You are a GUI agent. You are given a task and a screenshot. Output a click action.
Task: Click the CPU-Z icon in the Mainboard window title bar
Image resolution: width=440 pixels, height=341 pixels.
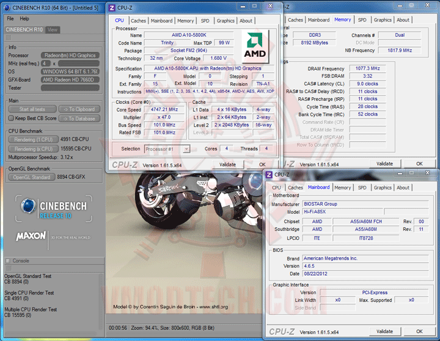click(x=270, y=175)
